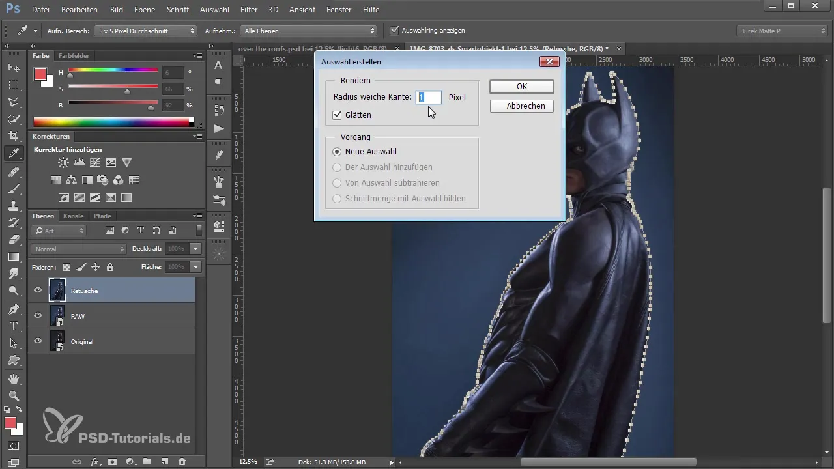
Task: Click the foreground color swatch in Farbe panel
Action: (40, 74)
